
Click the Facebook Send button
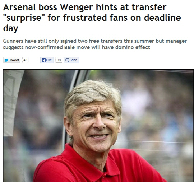71,60
